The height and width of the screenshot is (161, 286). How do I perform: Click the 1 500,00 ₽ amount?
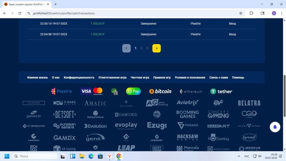[97, 23]
